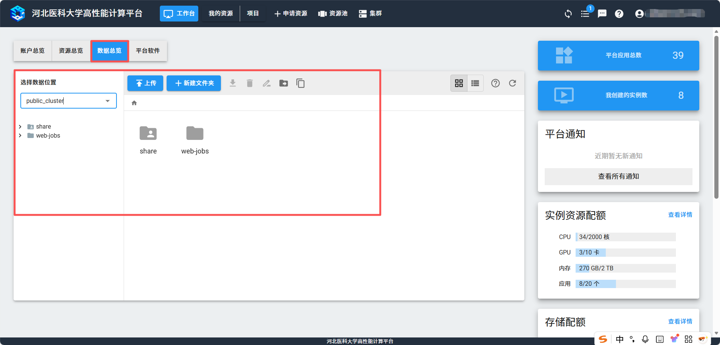
Task: Open the task list notifications icon
Action: pyautogui.click(x=585, y=14)
